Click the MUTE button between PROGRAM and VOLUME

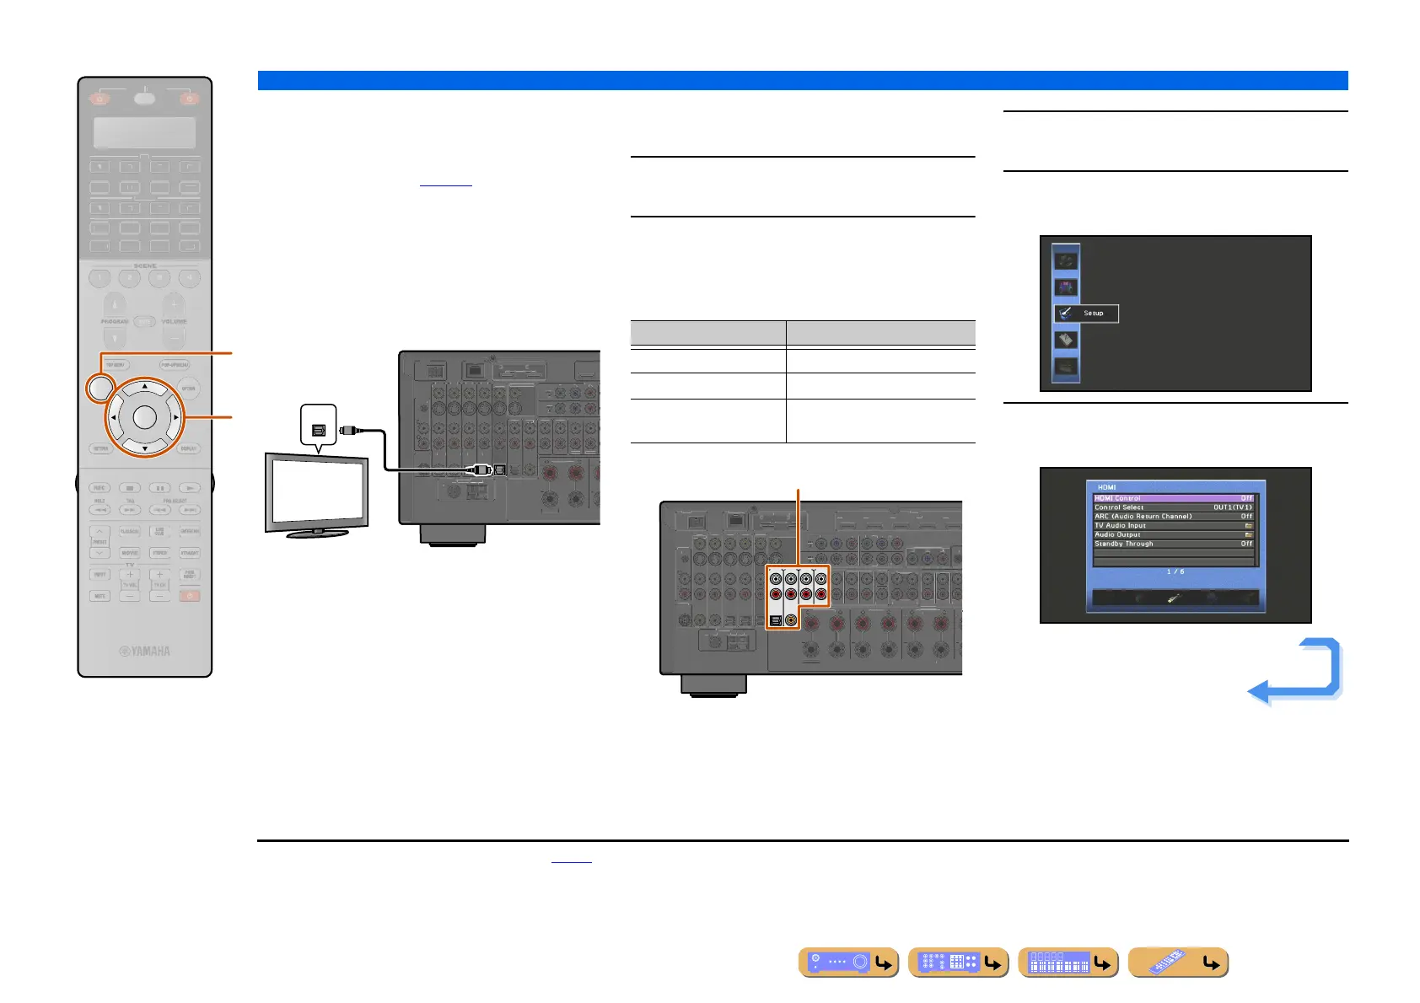coord(144,321)
